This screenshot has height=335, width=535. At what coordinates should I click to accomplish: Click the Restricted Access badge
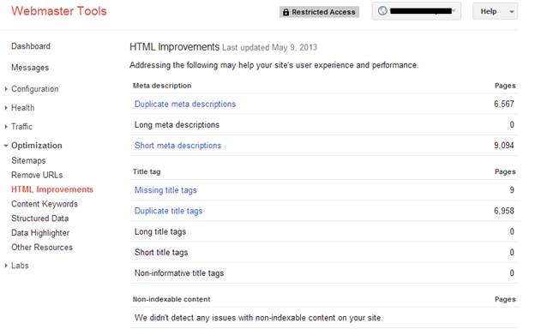coord(319,12)
